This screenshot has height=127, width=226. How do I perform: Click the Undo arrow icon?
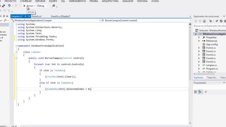pos(9,6)
